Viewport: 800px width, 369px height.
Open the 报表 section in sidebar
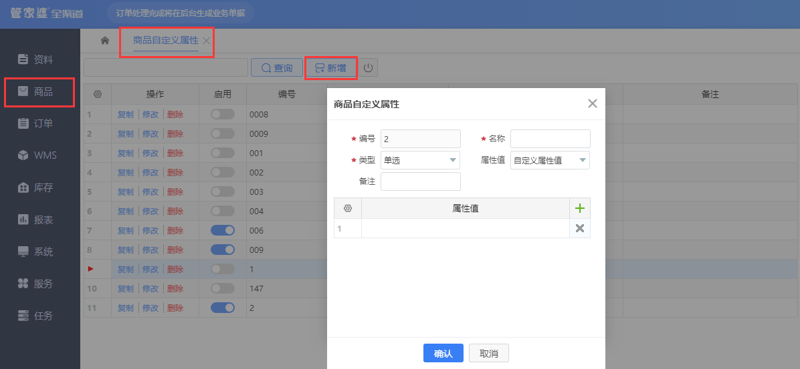click(x=35, y=220)
